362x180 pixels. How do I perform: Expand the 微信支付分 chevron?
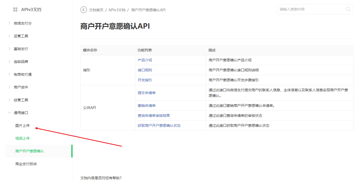click(x=9, y=23)
